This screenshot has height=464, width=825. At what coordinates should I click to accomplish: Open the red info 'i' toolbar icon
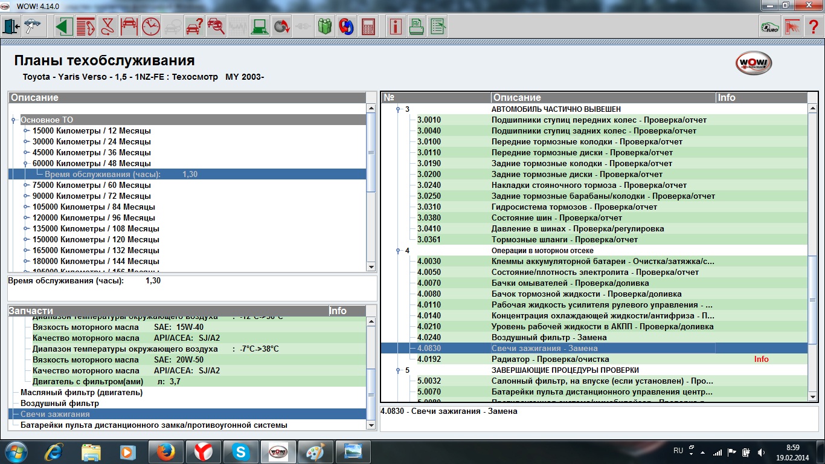point(395,27)
